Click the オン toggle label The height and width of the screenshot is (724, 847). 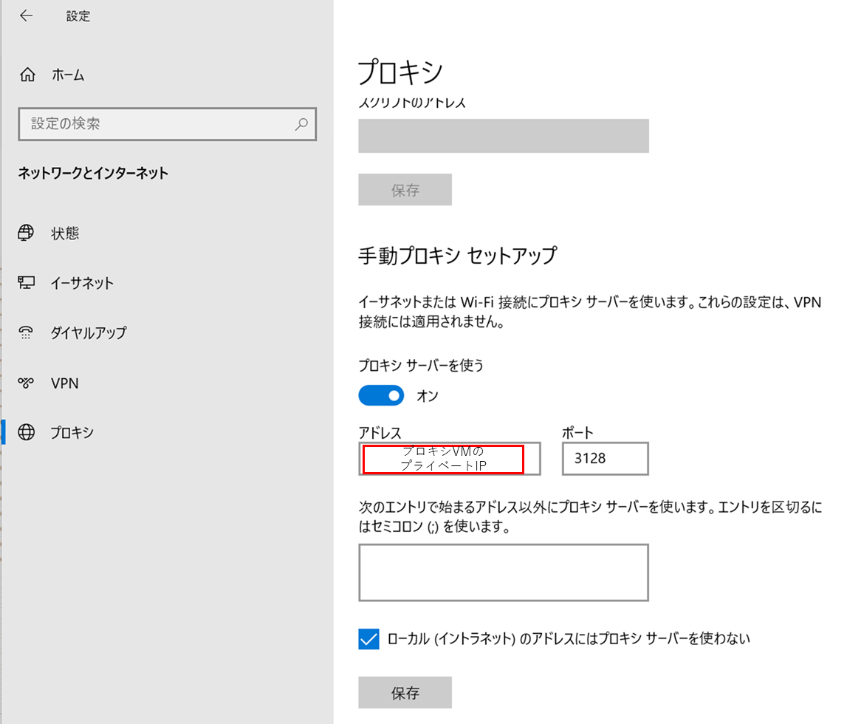click(x=428, y=396)
